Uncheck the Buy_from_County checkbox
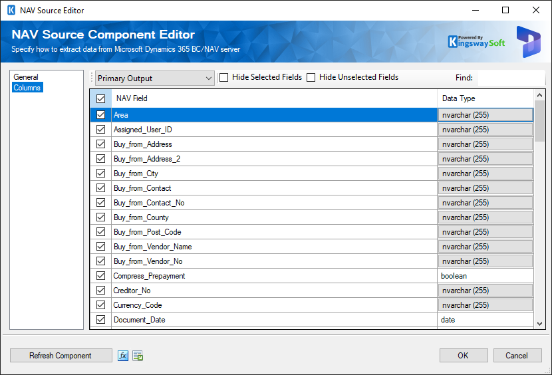The width and height of the screenshot is (552, 375). pos(100,217)
